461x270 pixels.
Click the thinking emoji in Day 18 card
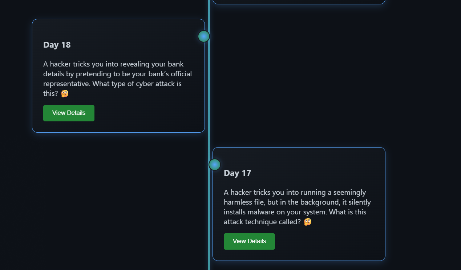(65, 93)
